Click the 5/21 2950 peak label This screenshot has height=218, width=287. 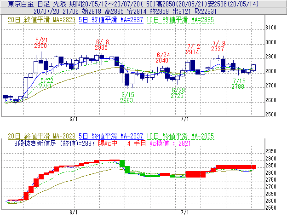pyautogui.click(x=40, y=43)
